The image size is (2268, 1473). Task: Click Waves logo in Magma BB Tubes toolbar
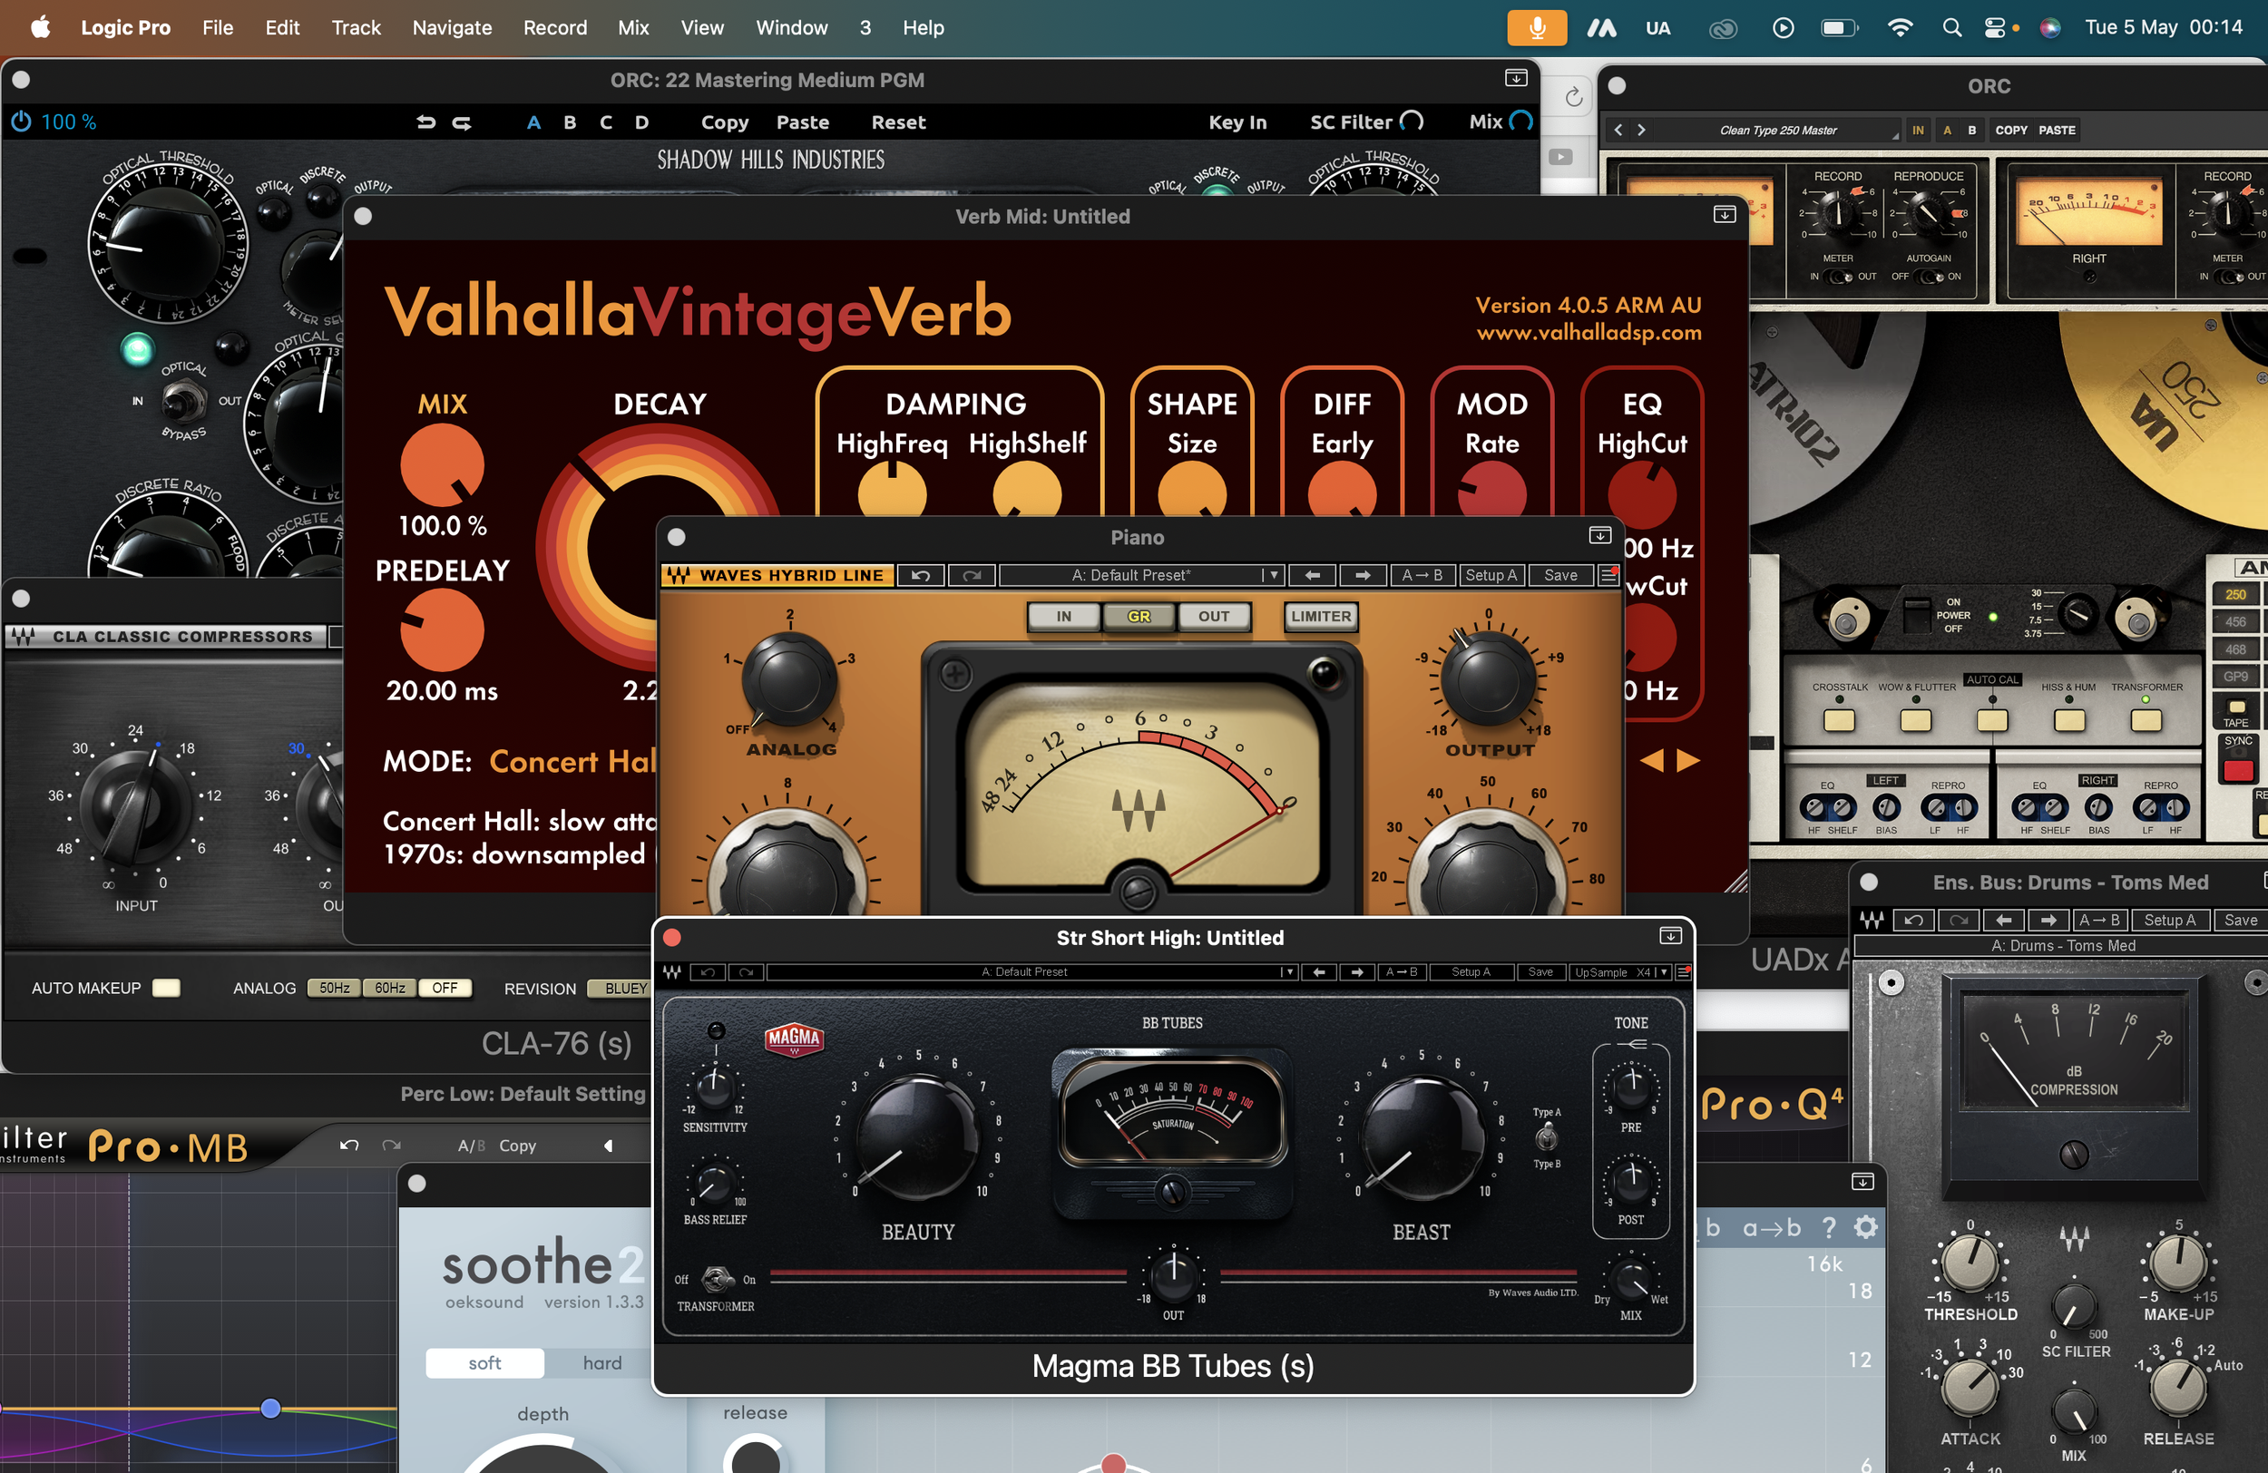pos(672,971)
